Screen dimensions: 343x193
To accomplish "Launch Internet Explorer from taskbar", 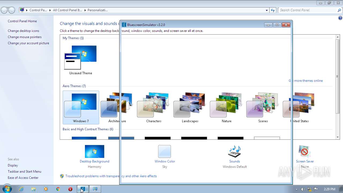I will (x=21, y=189).
